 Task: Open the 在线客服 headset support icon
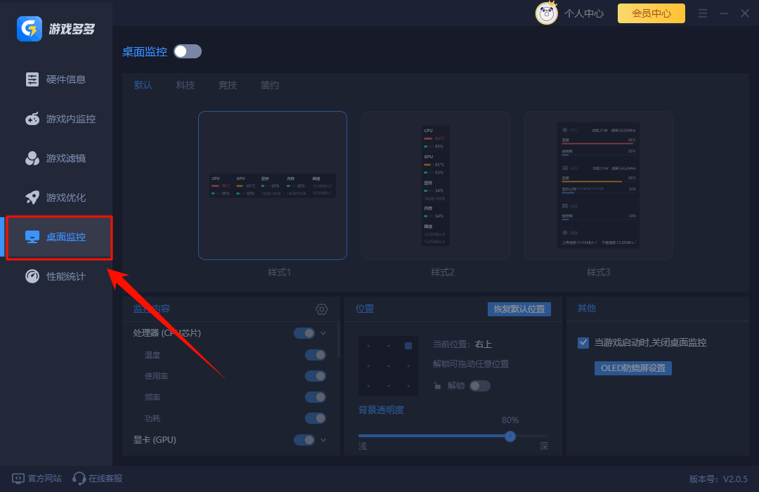(x=79, y=479)
